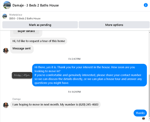The image size is (150, 122).
Task: Click the message containing the phone number (620) 245-4603
Action: click(55, 105)
